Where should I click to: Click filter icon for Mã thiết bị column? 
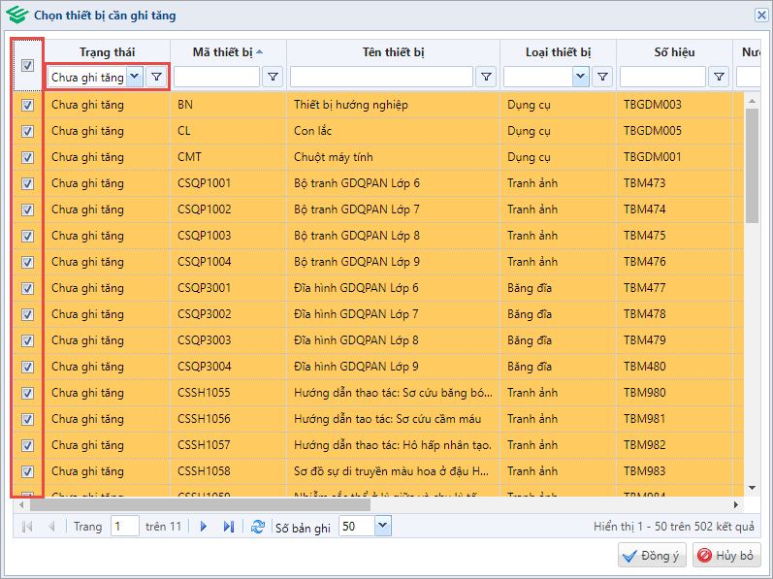[274, 77]
